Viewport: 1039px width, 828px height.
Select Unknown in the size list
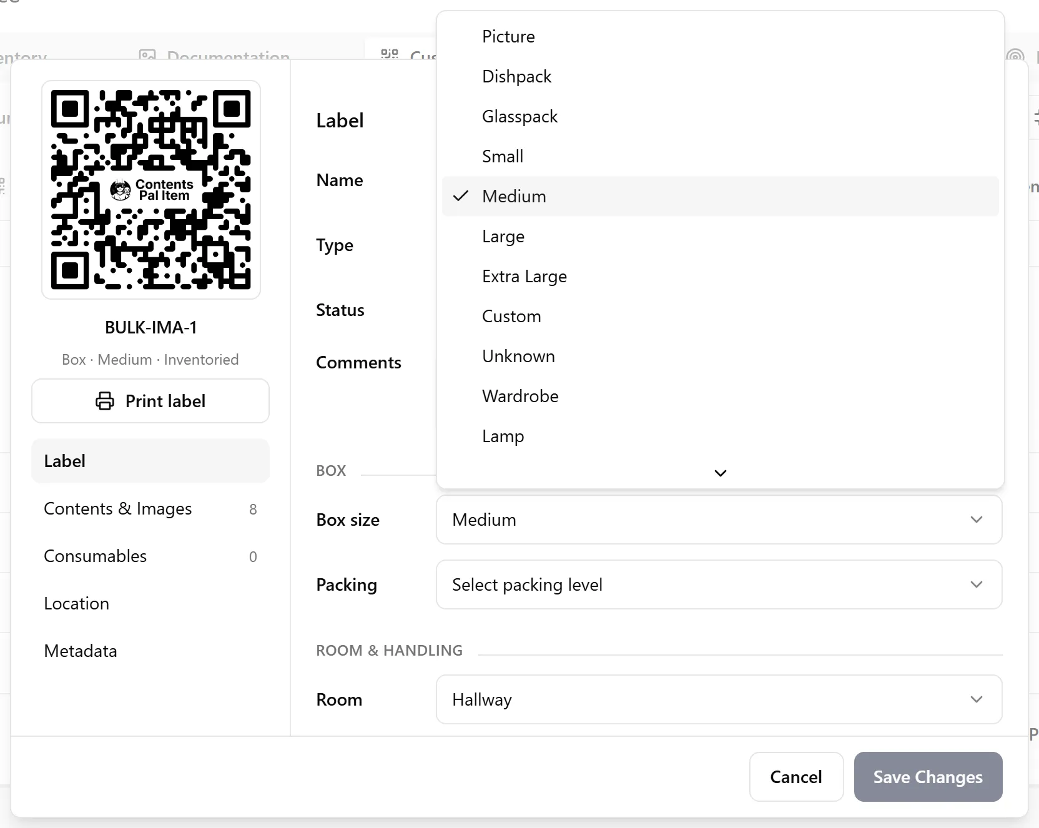point(720,356)
